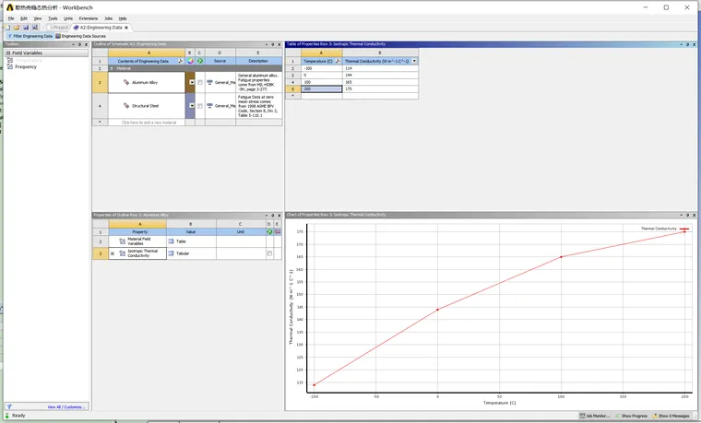Click the Isotropic Thermal Conductivity property icon
This screenshot has height=423, width=701.
tap(122, 253)
